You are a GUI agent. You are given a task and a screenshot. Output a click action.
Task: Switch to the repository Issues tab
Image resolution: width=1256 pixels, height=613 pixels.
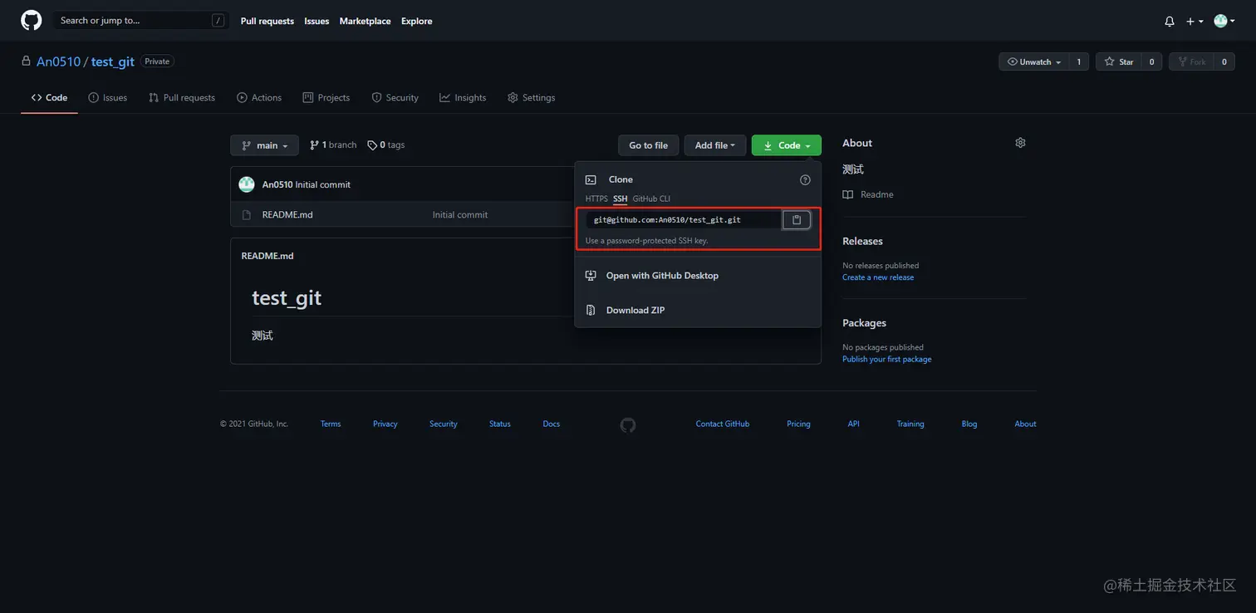coord(108,97)
